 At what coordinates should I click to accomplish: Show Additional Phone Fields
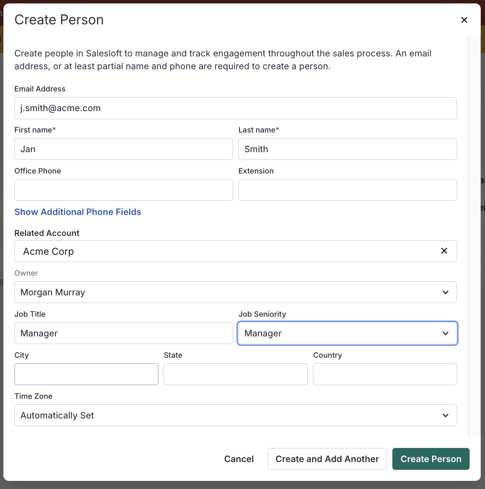tap(78, 212)
